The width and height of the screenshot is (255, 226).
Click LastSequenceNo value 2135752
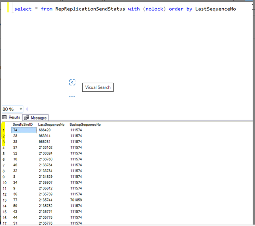pyautogui.click(x=46, y=206)
